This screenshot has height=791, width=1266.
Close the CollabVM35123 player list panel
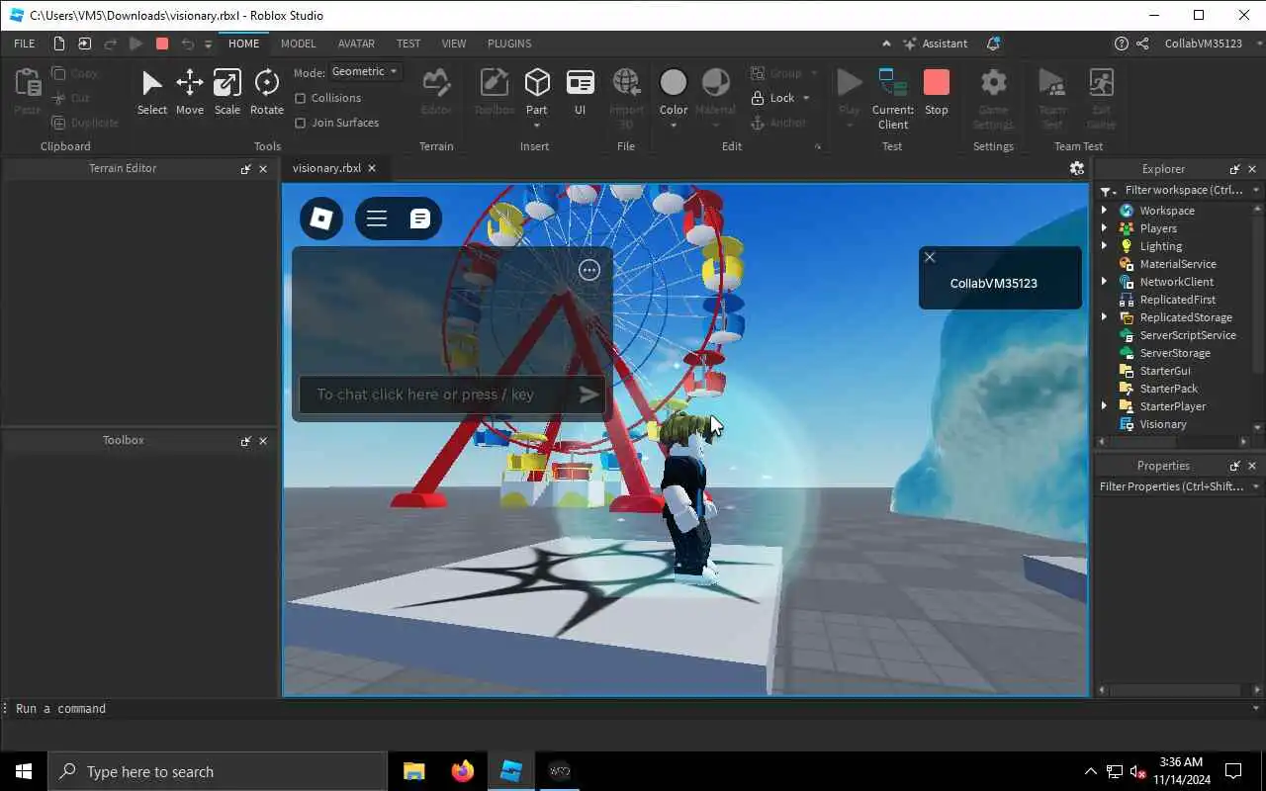click(930, 257)
